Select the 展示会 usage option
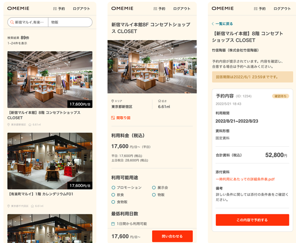296x243 pixels. [160, 187]
